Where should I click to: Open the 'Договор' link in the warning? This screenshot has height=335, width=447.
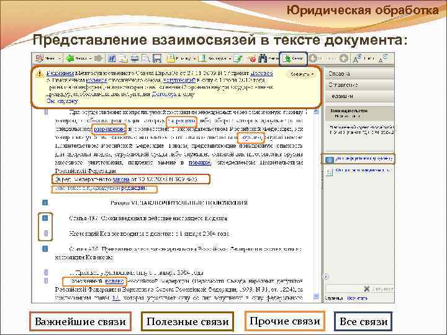click(x=262, y=73)
